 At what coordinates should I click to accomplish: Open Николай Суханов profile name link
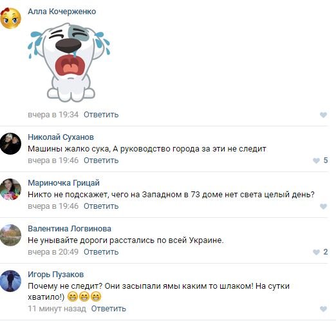coord(61,137)
